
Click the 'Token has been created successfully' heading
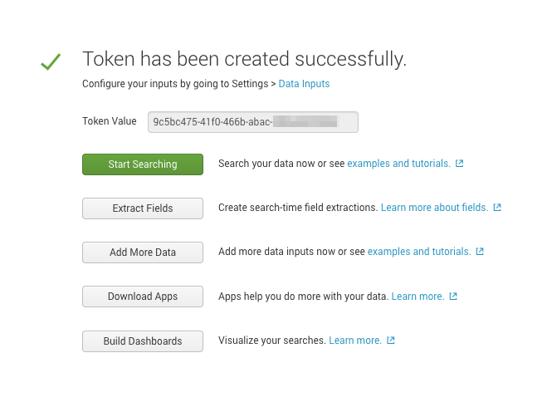(245, 59)
